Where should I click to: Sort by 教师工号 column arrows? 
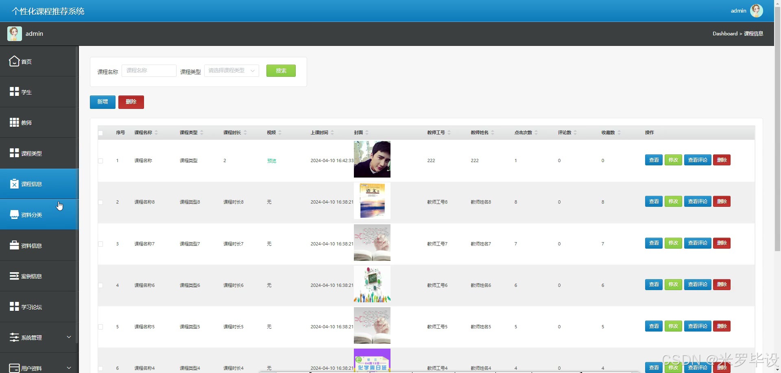pyautogui.click(x=449, y=132)
